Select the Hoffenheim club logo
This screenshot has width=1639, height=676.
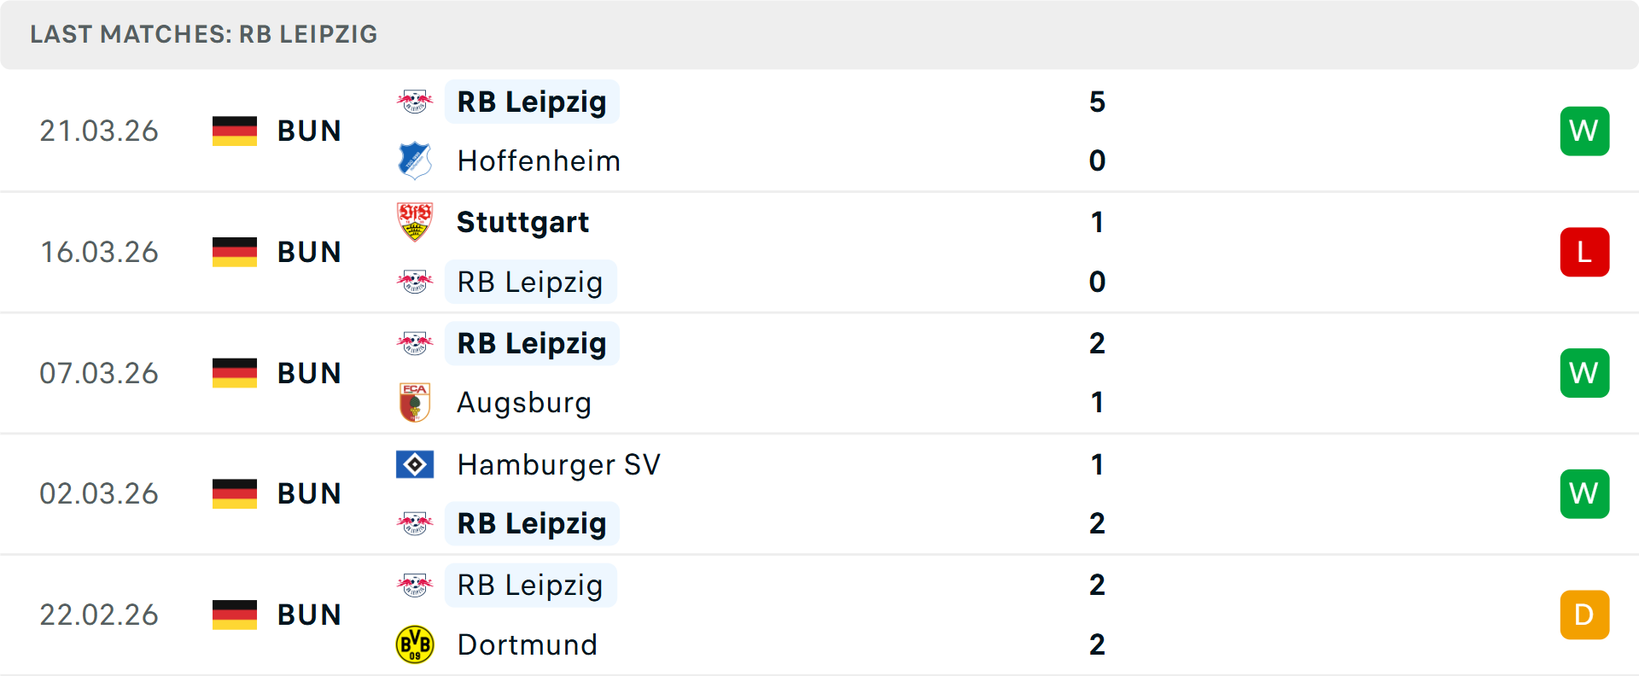[x=416, y=160]
